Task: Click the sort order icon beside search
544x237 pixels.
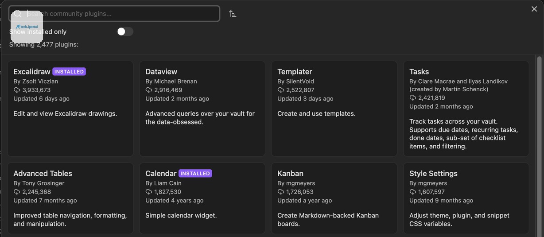Action: click(233, 14)
